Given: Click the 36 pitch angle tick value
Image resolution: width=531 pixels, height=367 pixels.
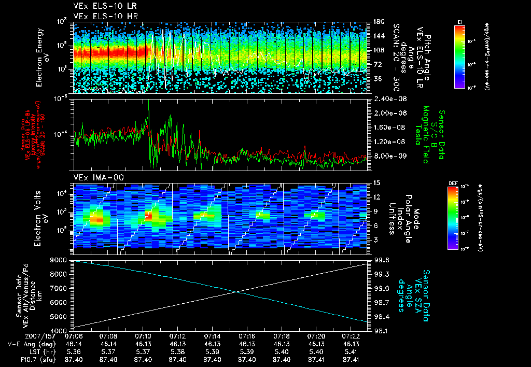Looking at the screenshot, I should pyautogui.click(x=377, y=79).
